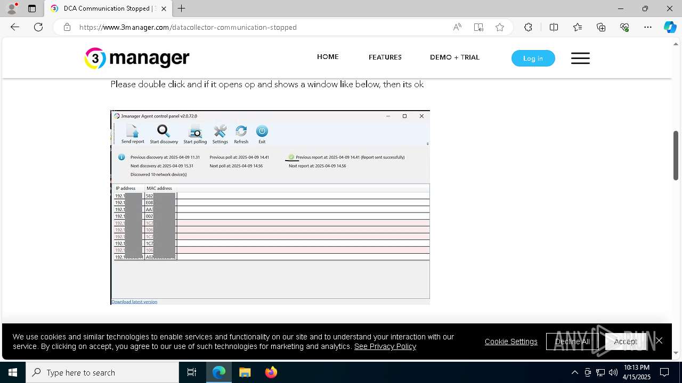Click the address bar URL

click(188, 27)
